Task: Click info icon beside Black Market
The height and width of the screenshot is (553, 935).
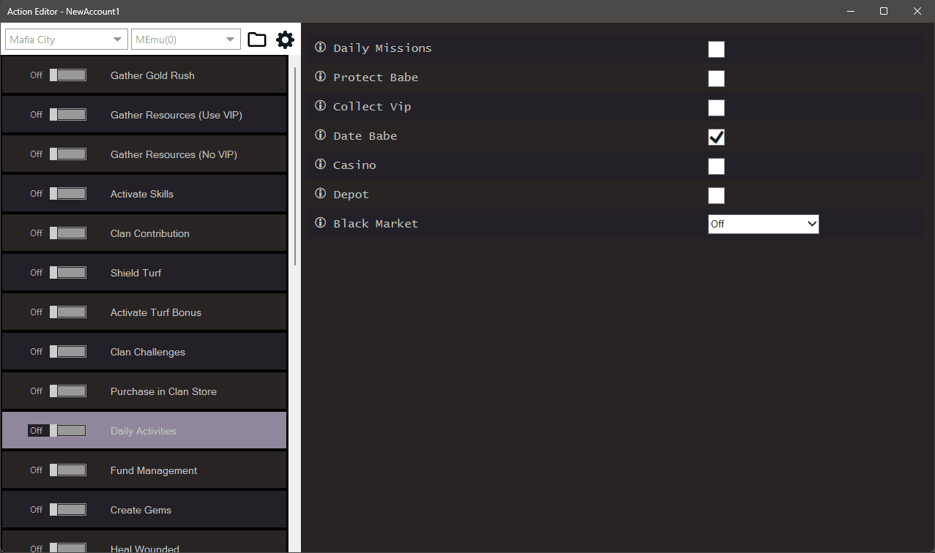Action: (x=320, y=223)
